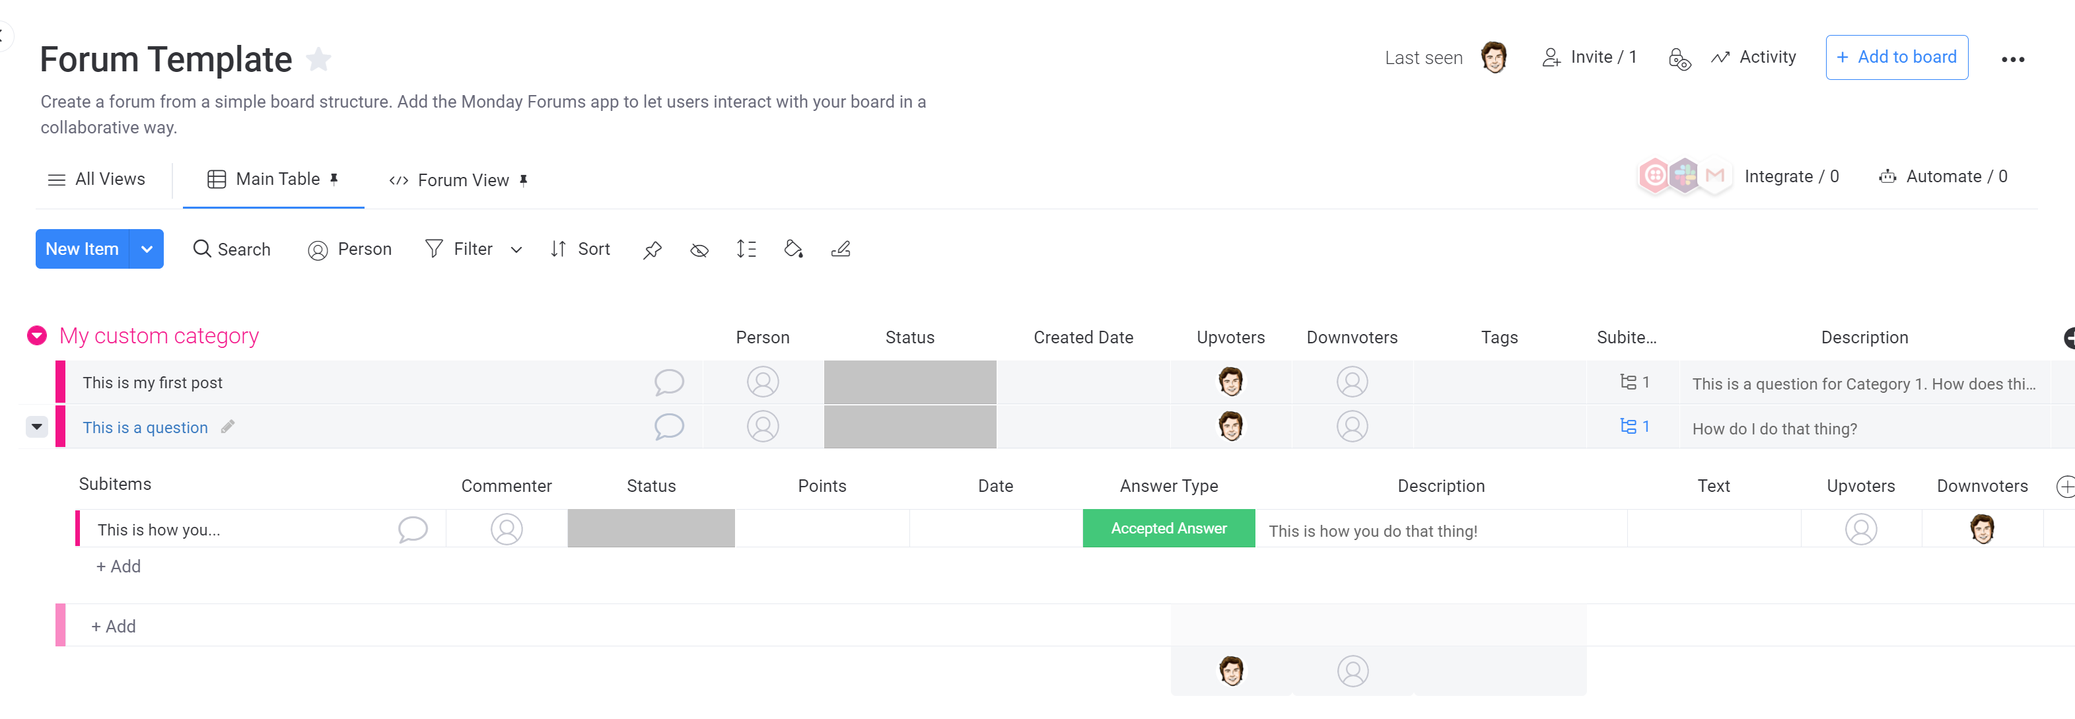Expand the Filter options chevron
Screen dimensions: 2075x719
point(516,250)
